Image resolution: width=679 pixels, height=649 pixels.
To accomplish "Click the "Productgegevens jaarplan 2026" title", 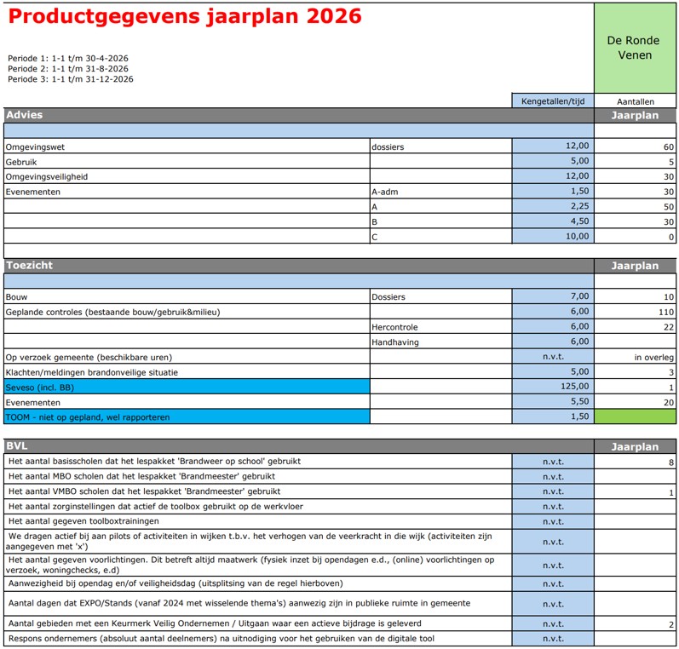I will (x=185, y=17).
